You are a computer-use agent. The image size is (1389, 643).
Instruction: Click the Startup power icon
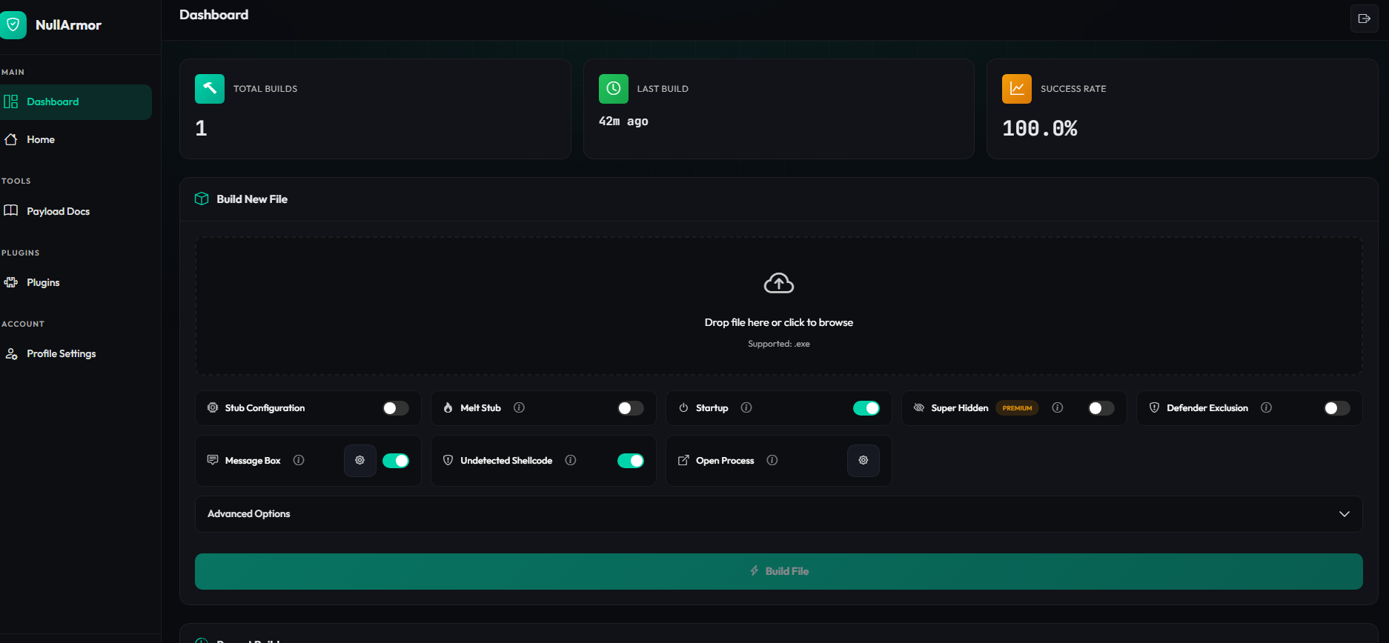tap(683, 407)
